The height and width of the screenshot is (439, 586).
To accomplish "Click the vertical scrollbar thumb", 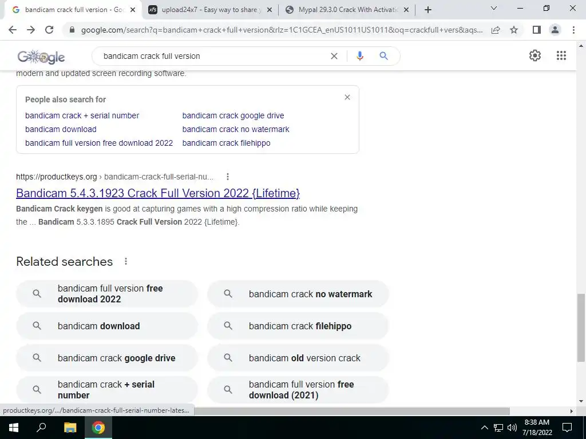I will coord(581,328).
